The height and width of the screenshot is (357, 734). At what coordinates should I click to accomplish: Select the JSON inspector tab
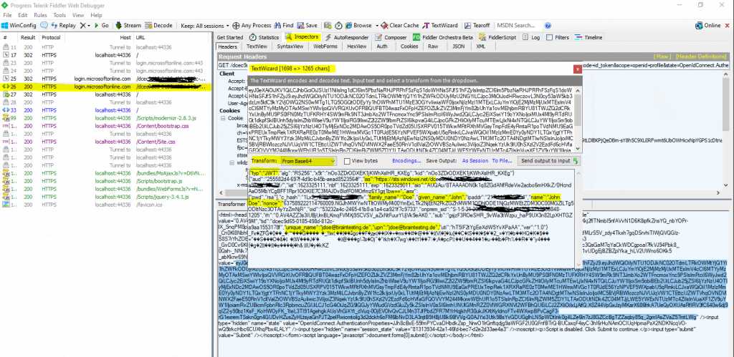[x=459, y=47]
